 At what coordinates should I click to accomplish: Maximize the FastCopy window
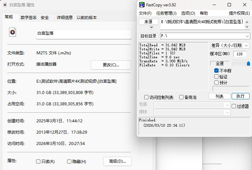229,5
